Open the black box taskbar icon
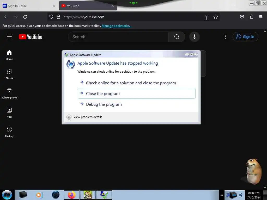Screen dimensions: 267x200 [23, 195]
